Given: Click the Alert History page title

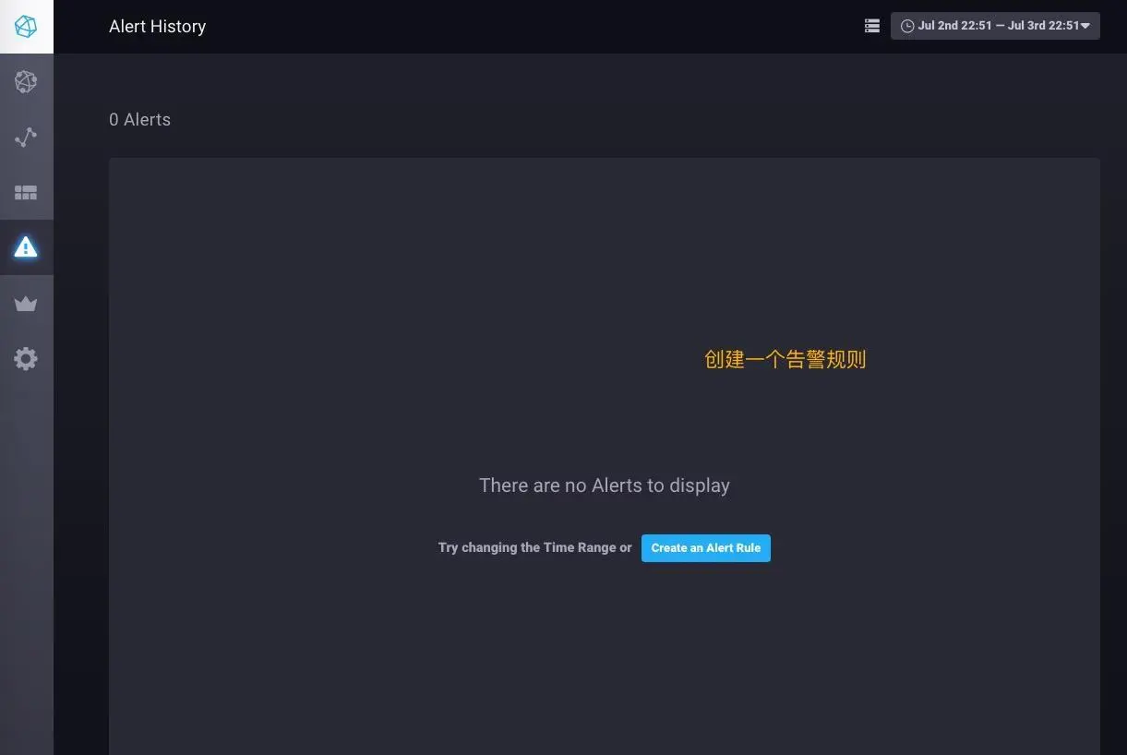Looking at the screenshot, I should tap(157, 26).
